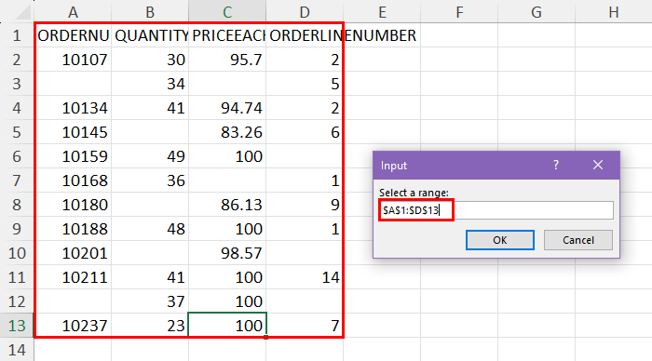Image resolution: width=652 pixels, height=361 pixels.
Task: Click OK in the Input dialog
Action: (500, 240)
